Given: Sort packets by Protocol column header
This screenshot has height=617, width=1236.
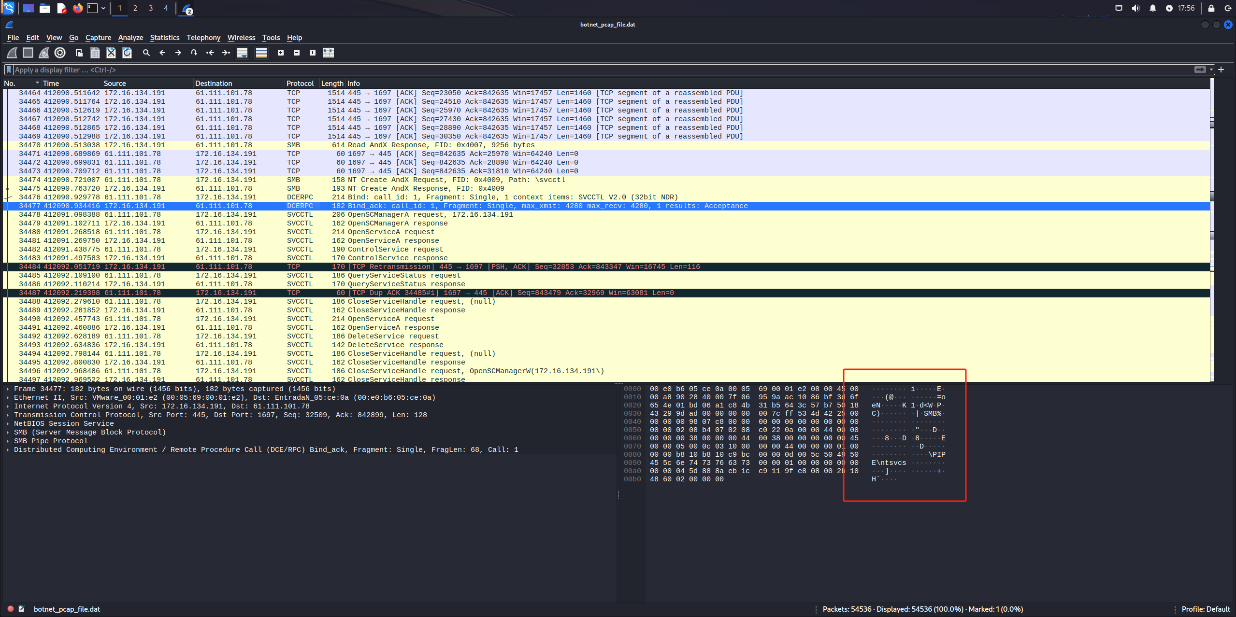Looking at the screenshot, I should pos(300,83).
